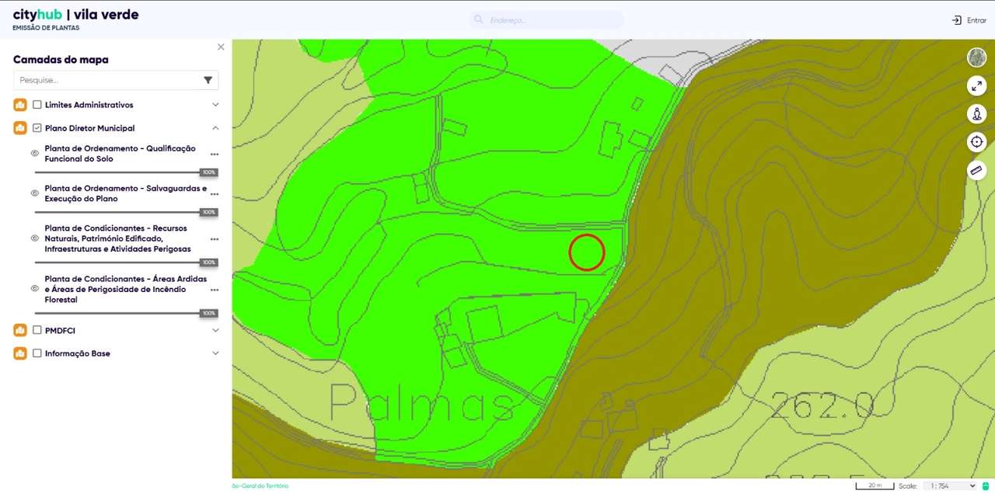This screenshot has height=494, width=995.
Task: Toggle visibility of Qualificação Funcional do Solo layer
Action: 34,154
